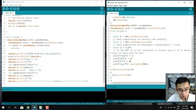
Task: Click root["gasv"]= analogRead(A0) line
Action: click(x=131, y=64)
